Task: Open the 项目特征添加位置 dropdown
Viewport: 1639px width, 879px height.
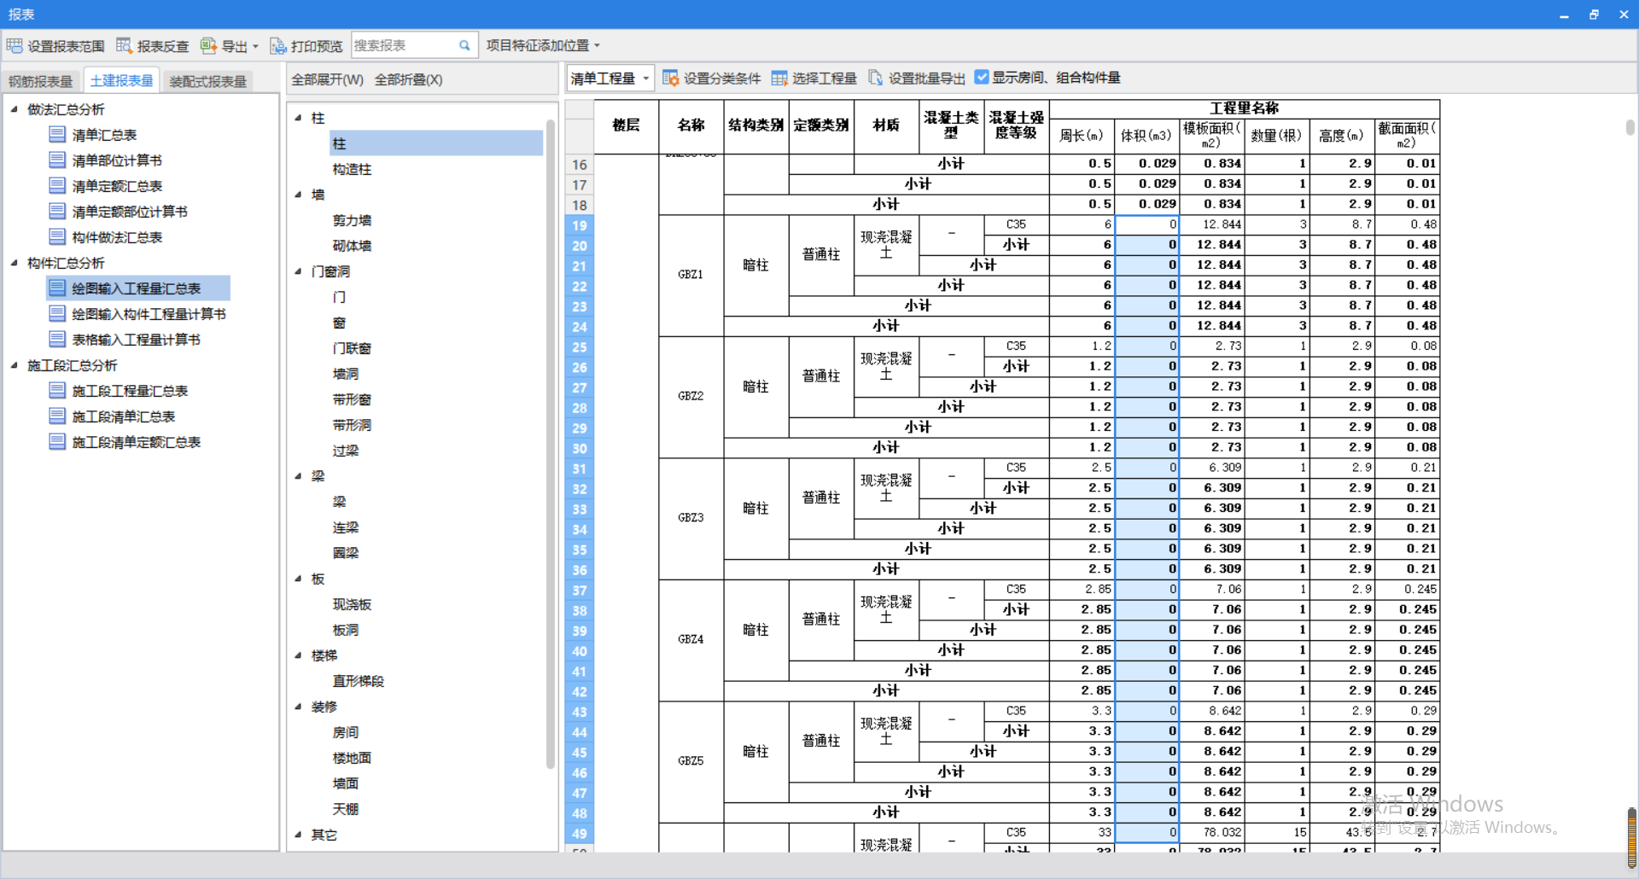Action: tap(544, 45)
